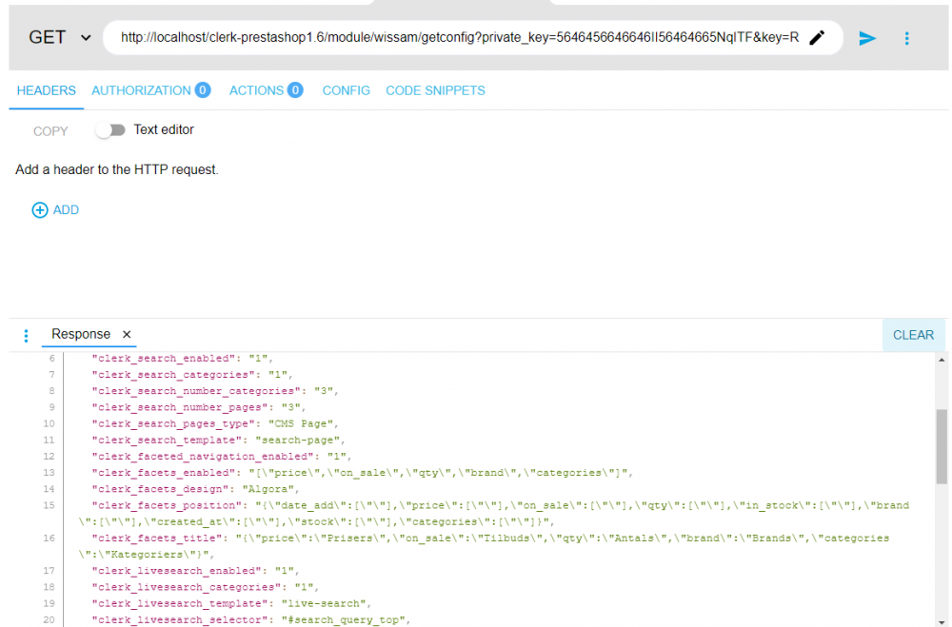The image size is (952, 627).
Task: Toggle the Text editor switch
Action: (111, 128)
